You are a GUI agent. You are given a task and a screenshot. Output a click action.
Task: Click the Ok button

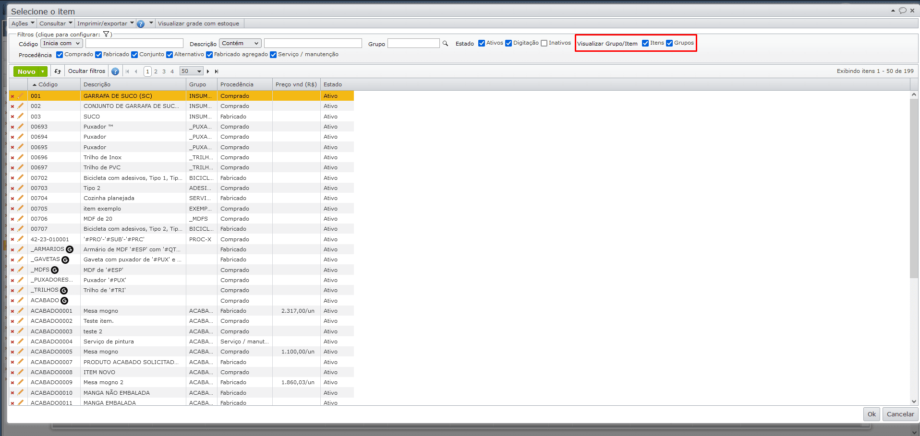(872, 414)
